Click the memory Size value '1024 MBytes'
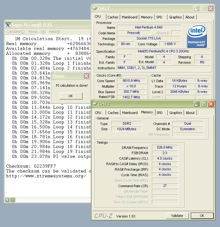 coord(127,129)
